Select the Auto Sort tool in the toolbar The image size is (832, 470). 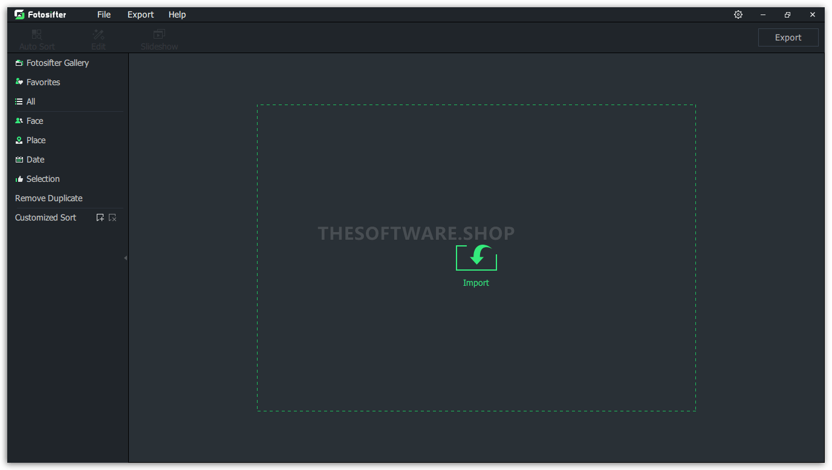(36, 37)
